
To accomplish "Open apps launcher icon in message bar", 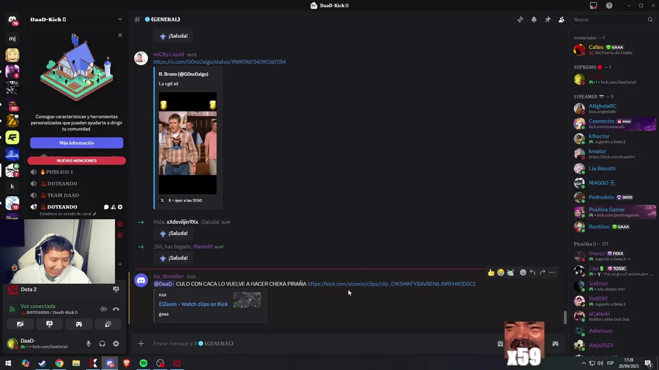I will pyautogui.click(x=555, y=343).
